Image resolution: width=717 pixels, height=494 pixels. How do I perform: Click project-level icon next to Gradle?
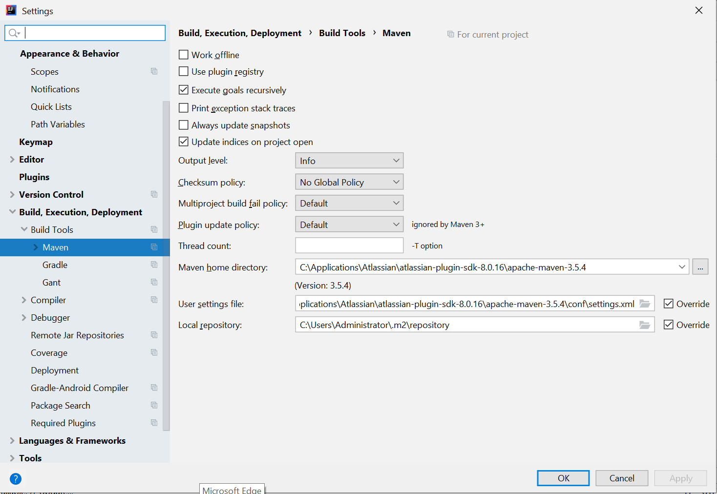[x=154, y=265]
